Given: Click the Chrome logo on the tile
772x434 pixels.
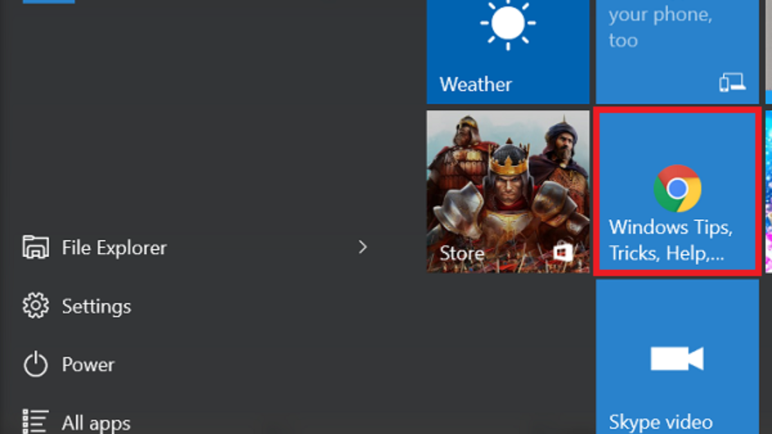Looking at the screenshot, I should 677,188.
